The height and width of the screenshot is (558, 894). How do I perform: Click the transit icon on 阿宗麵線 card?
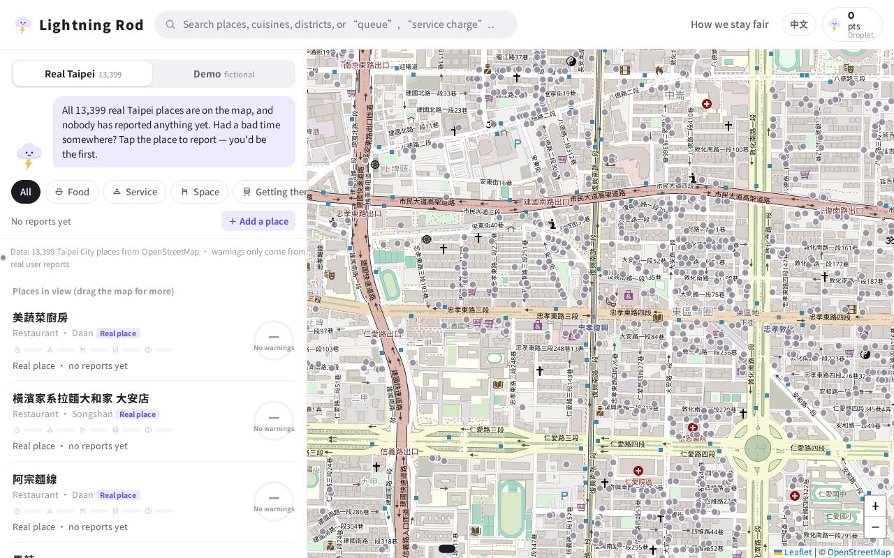(x=115, y=511)
